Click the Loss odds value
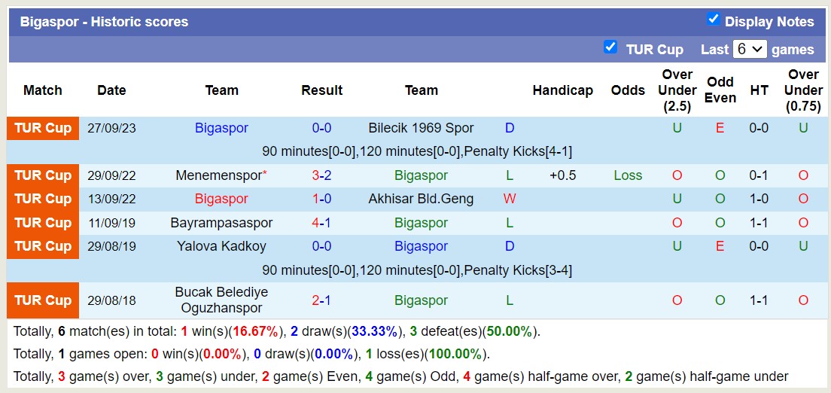This screenshot has width=831, height=393. (628, 175)
